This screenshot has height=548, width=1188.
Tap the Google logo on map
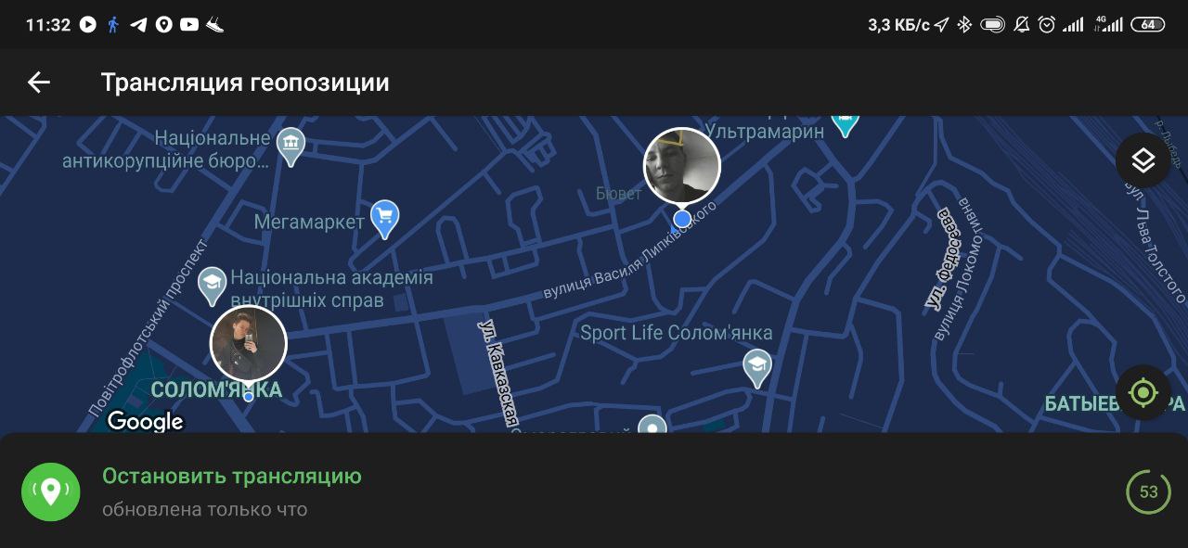click(x=145, y=421)
